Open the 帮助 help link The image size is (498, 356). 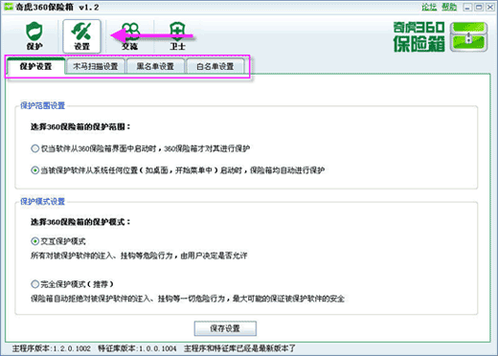click(x=449, y=7)
